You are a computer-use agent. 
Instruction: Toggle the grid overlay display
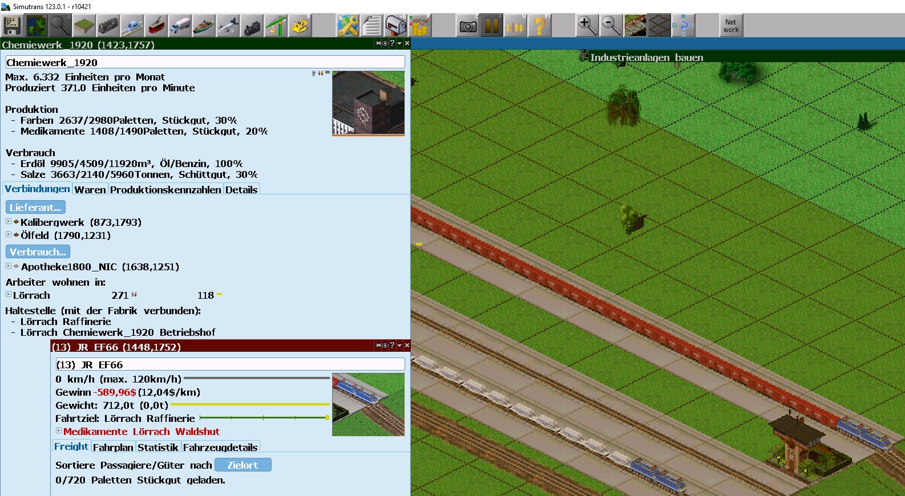[x=659, y=26]
